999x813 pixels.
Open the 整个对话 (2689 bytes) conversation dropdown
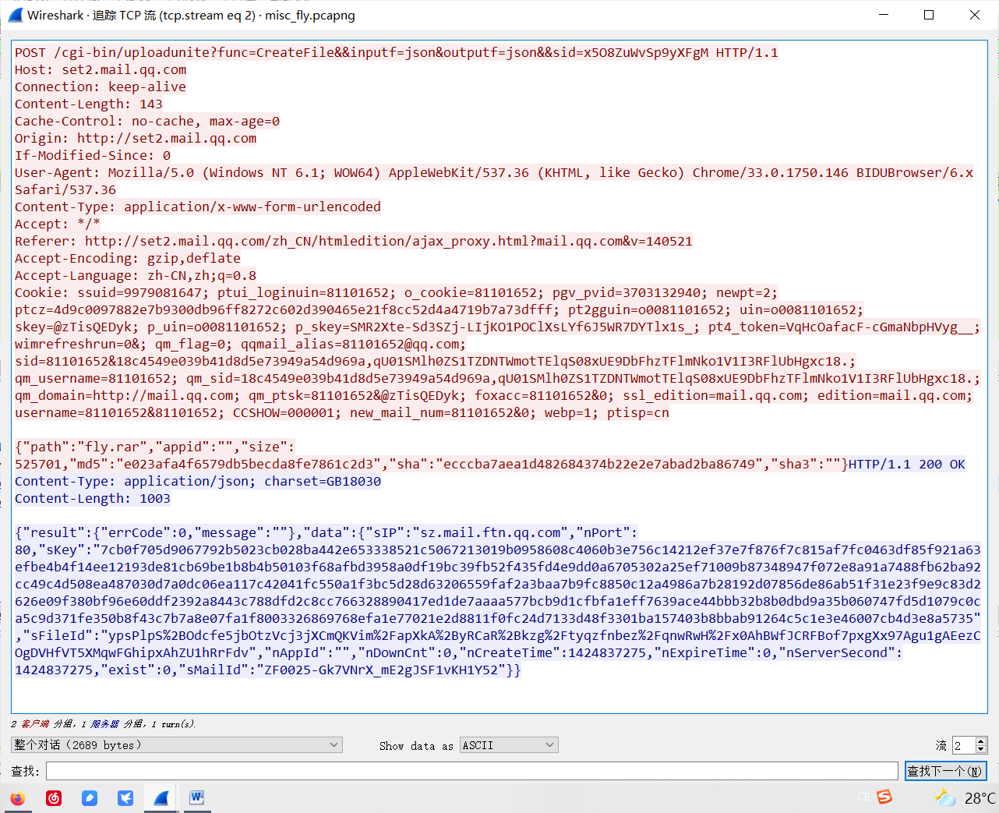pos(177,745)
